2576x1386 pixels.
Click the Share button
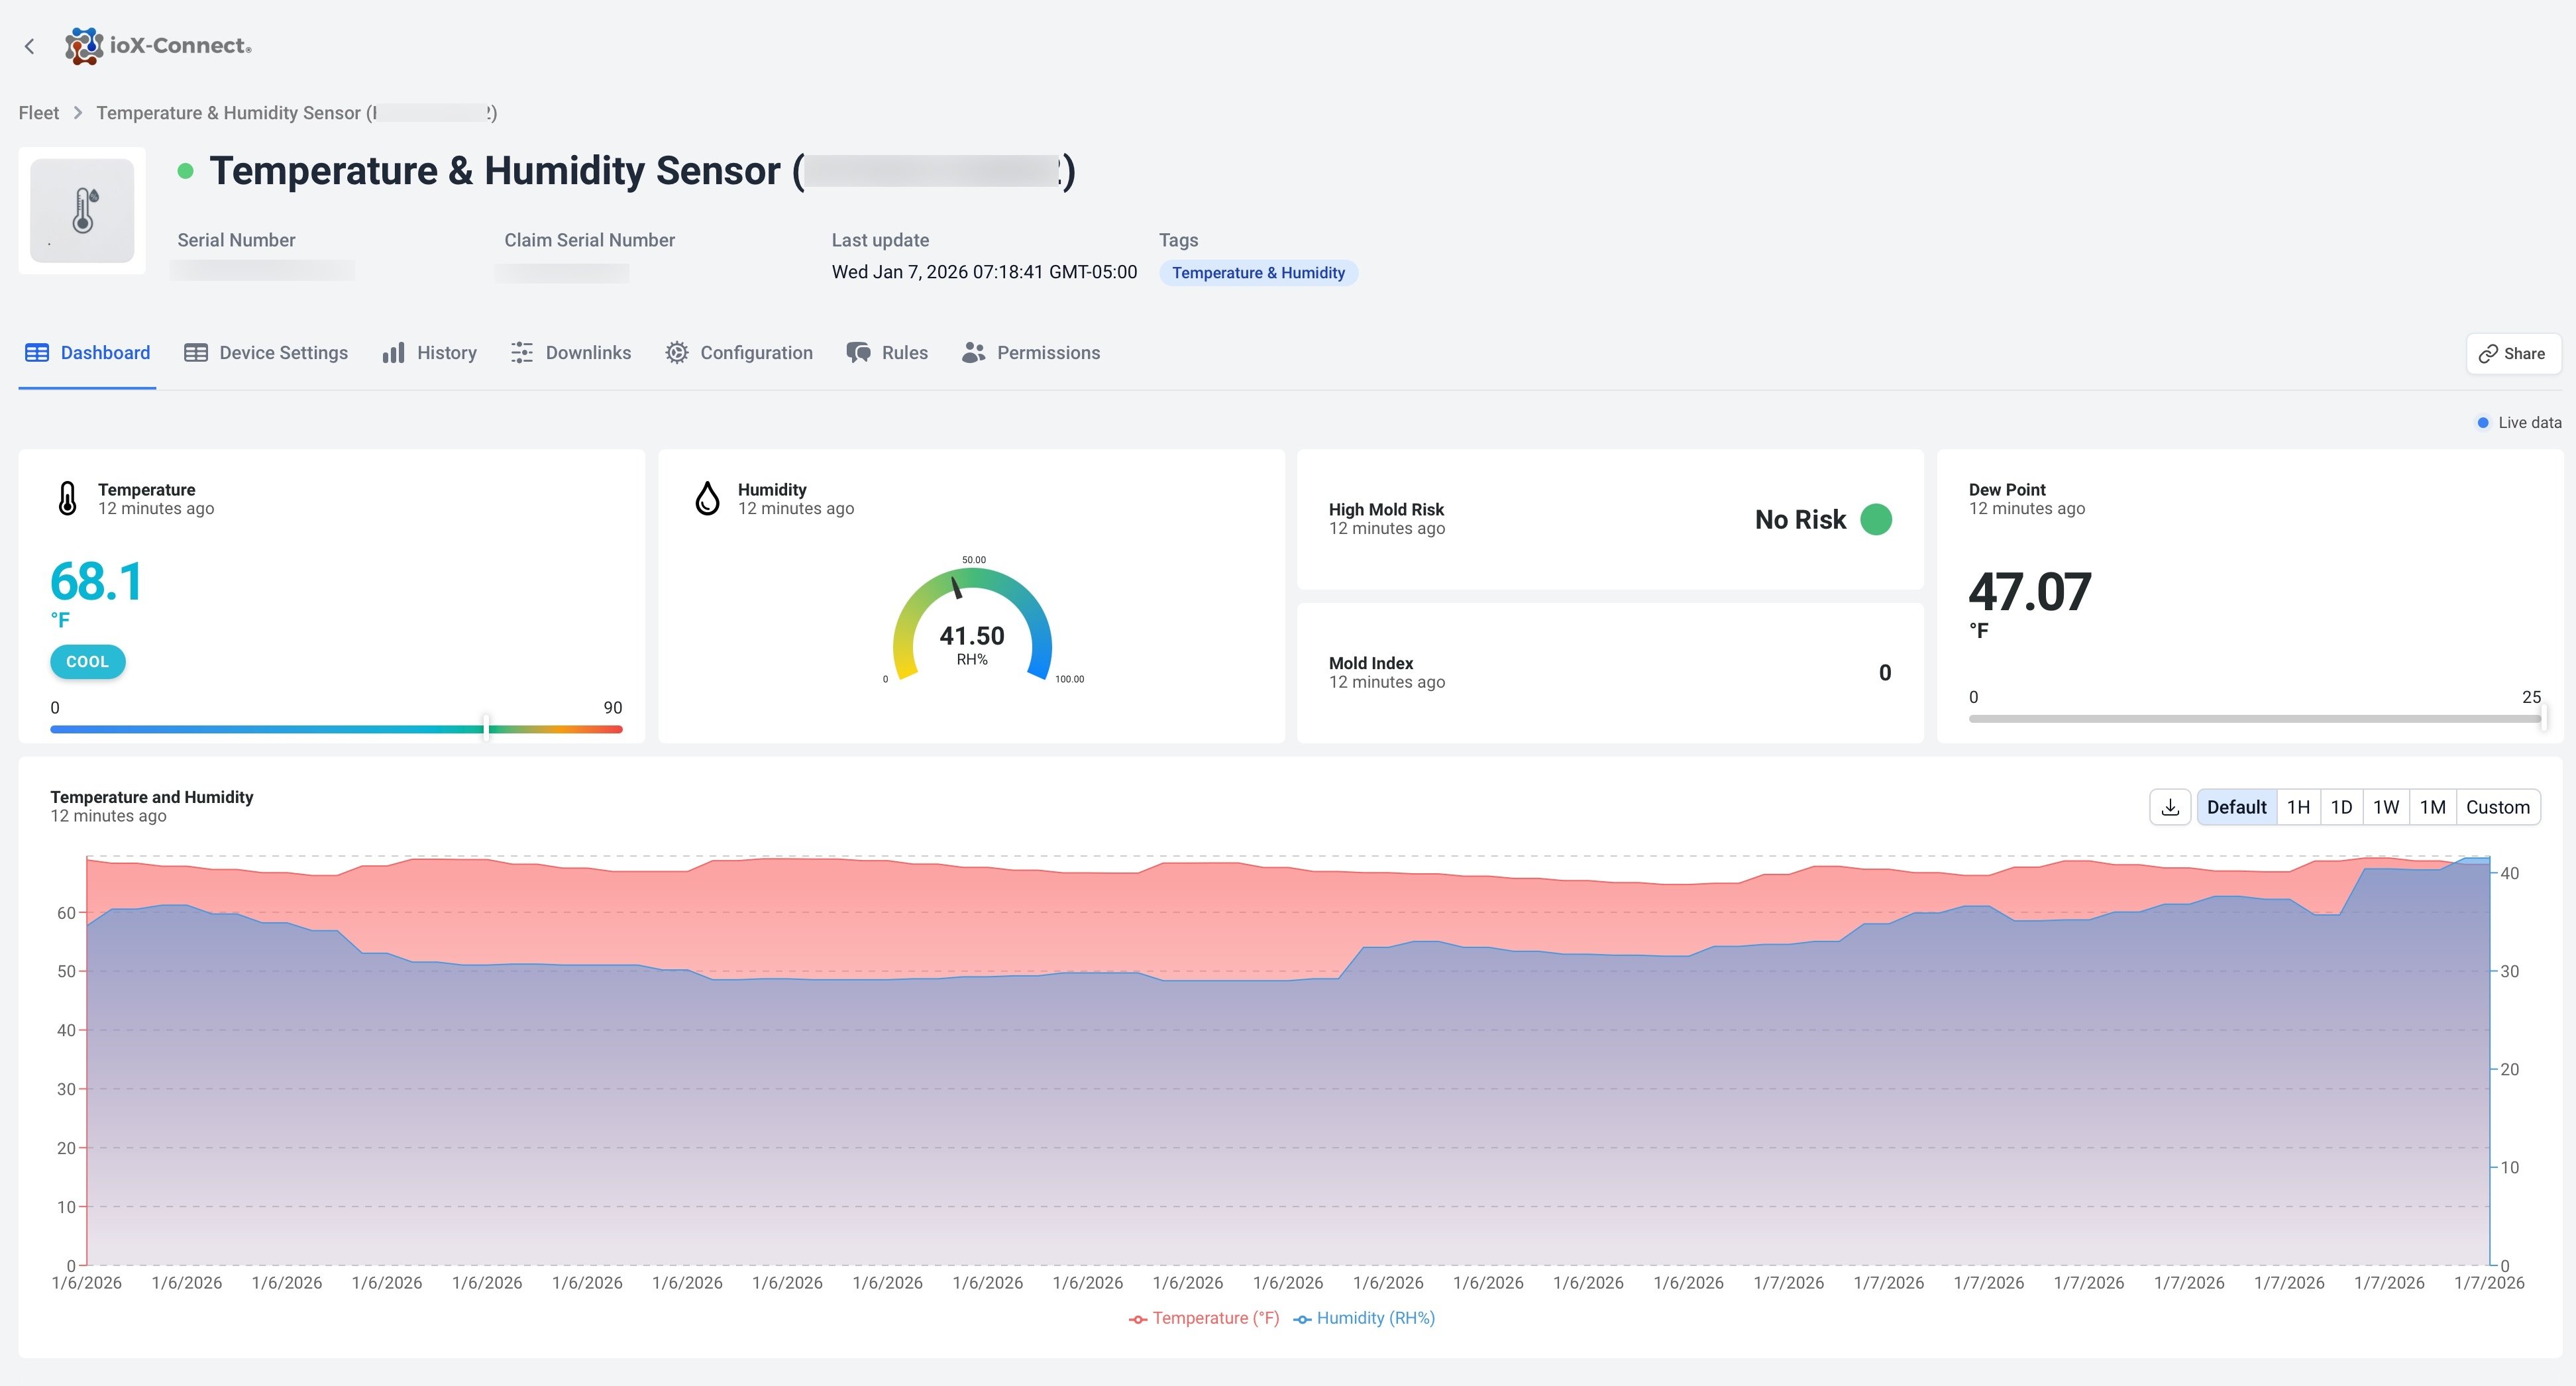pos(2512,354)
